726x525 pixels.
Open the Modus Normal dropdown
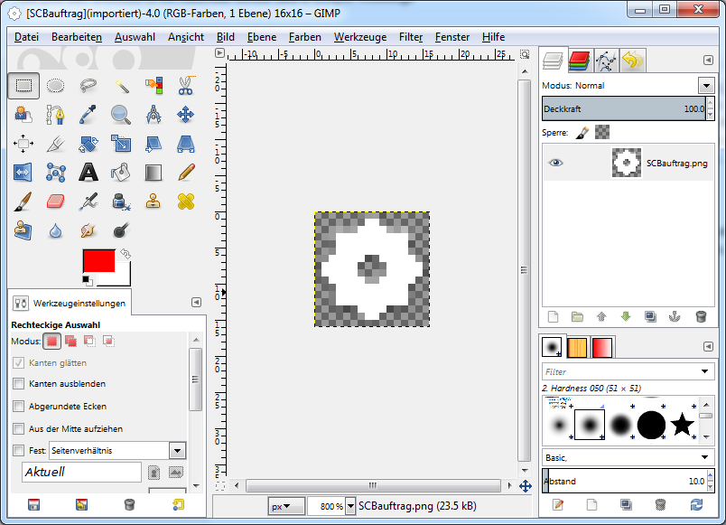[x=705, y=86]
